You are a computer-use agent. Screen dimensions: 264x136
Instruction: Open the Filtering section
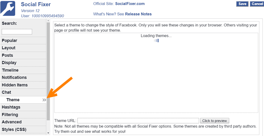tap(23, 115)
